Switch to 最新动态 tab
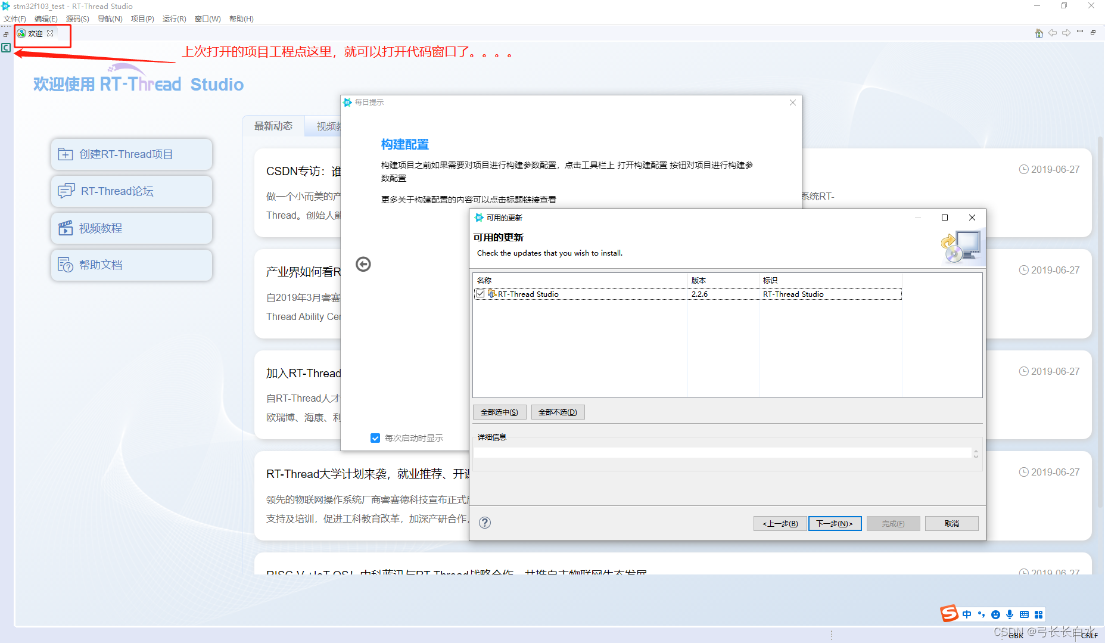 click(x=273, y=126)
